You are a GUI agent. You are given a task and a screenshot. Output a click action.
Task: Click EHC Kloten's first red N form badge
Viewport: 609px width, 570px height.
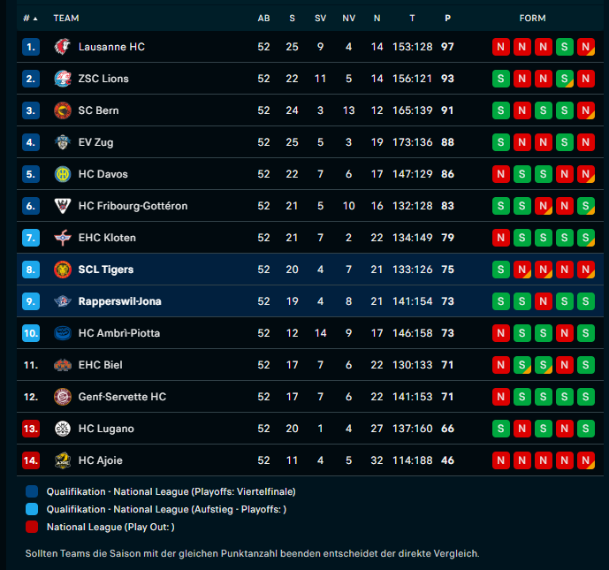point(500,238)
